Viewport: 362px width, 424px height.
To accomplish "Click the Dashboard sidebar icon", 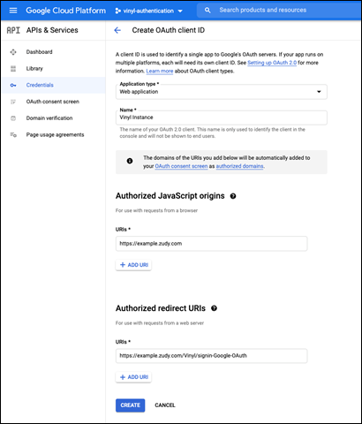I will 13,52.
